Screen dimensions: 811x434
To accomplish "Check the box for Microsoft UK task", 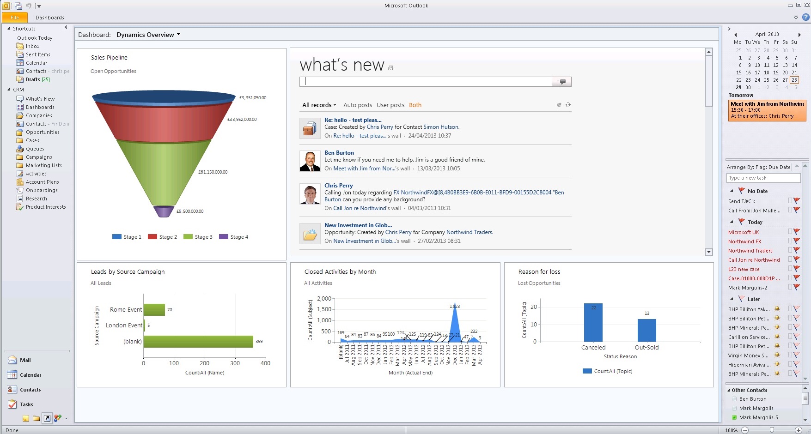I will (x=790, y=232).
